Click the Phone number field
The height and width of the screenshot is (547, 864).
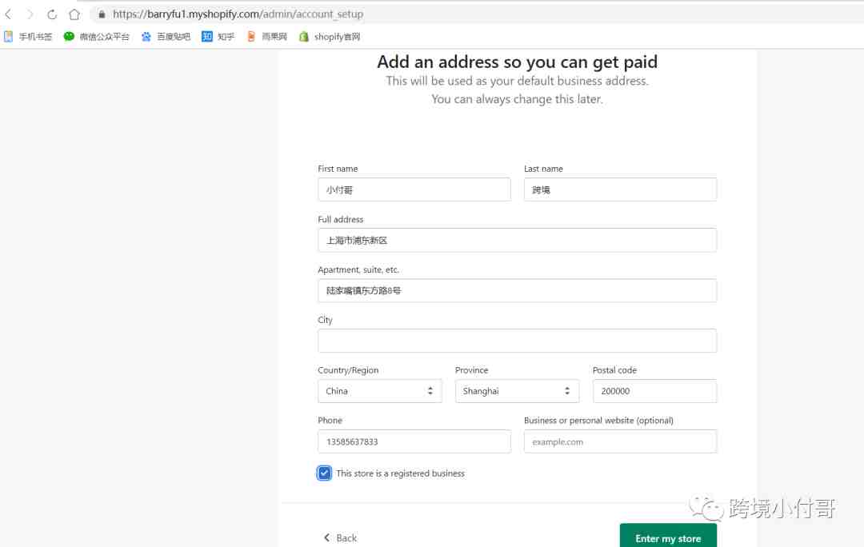pos(414,441)
